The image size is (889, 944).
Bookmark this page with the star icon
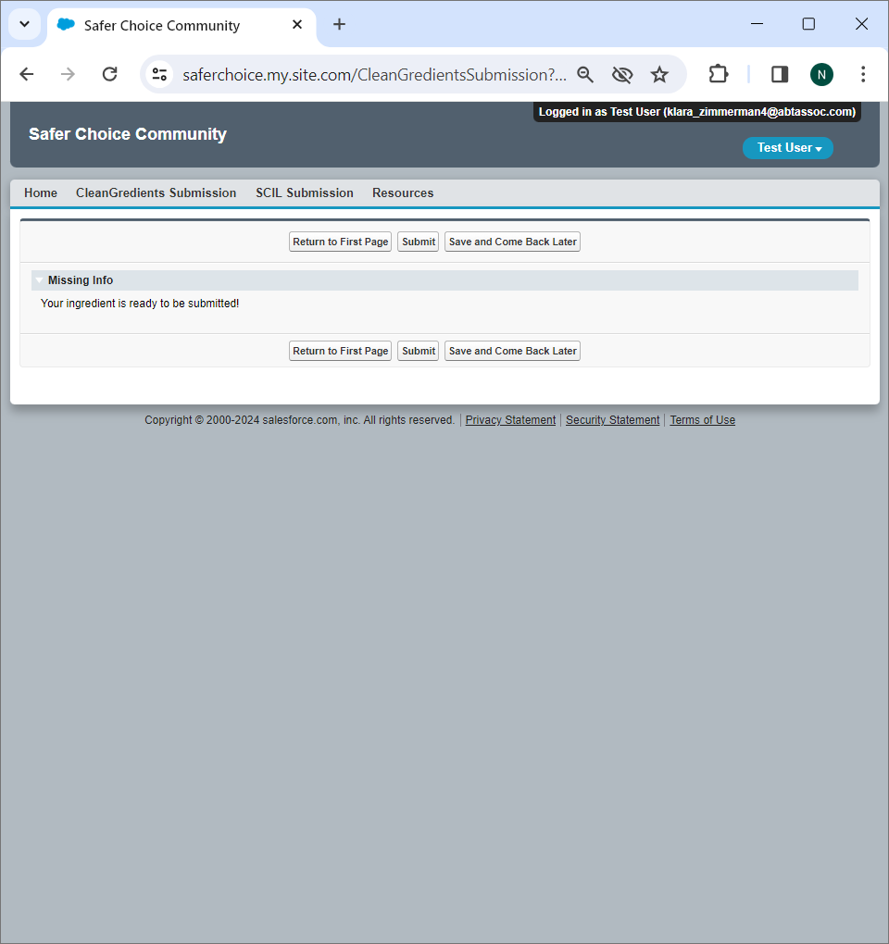[x=659, y=74]
